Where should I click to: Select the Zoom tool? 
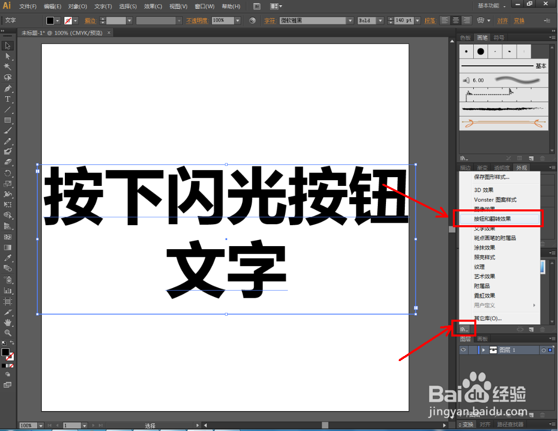(7, 332)
